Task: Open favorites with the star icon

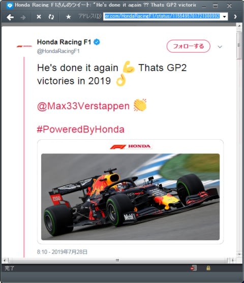Action: click(x=69, y=17)
